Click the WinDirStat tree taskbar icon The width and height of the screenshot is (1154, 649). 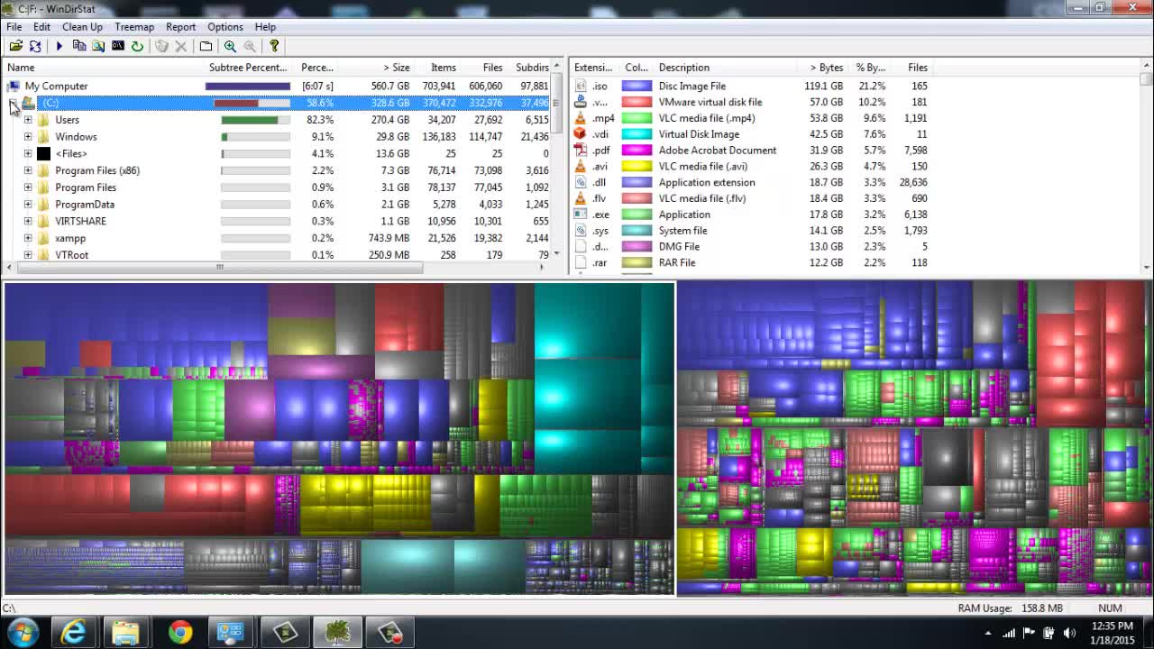pos(337,632)
